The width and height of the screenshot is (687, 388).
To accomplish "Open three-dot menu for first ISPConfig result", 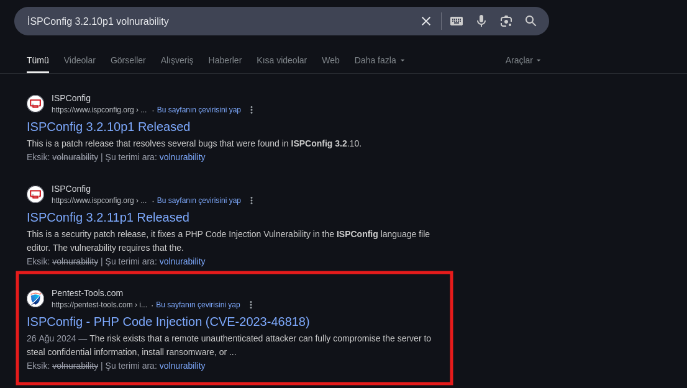I will click(x=252, y=110).
